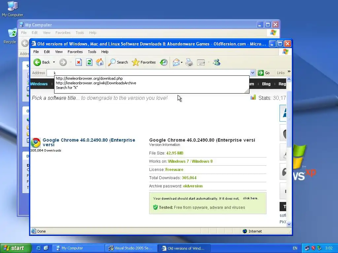The height and width of the screenshot is (253, 338).
Task: Click the Forward arrow button
Action: tap(63, 62)
